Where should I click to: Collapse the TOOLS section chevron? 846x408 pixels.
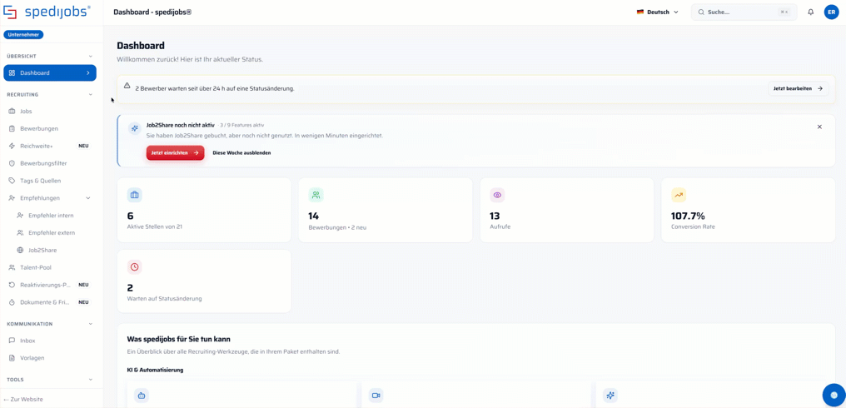point(91,380)
